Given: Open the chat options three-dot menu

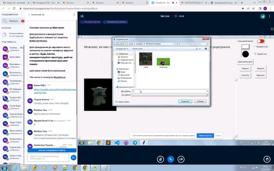Looking at the screenshot, I should [x=74, y=15].
